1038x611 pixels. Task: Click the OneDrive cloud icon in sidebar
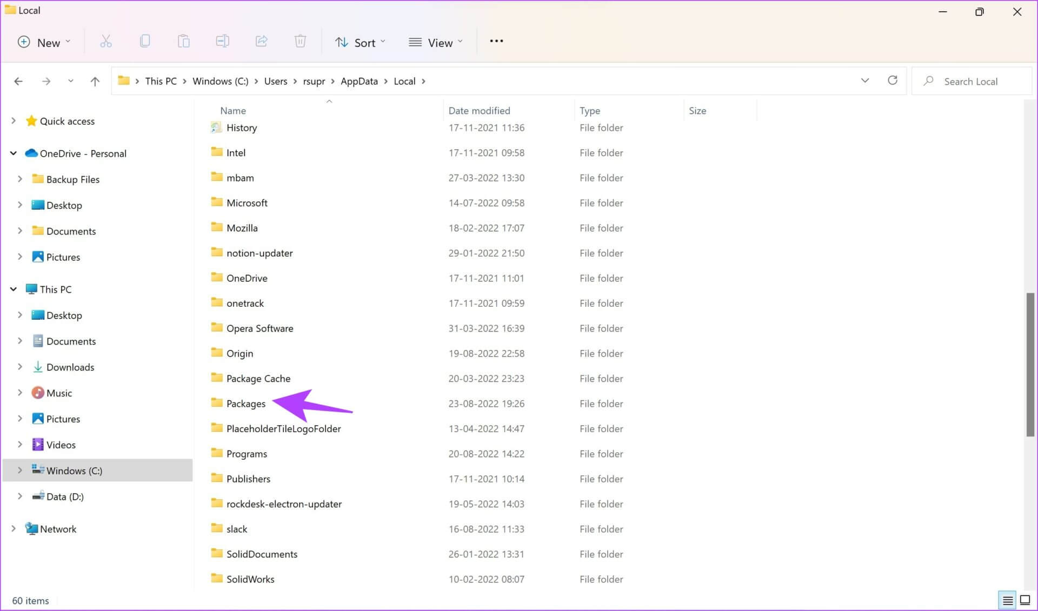(x=31, y=153)
